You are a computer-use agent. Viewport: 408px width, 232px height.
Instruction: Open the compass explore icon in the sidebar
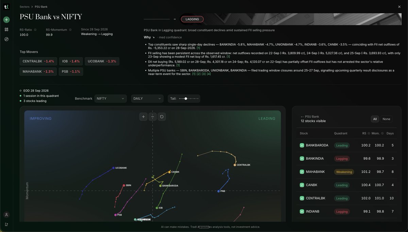pos(6,39)
